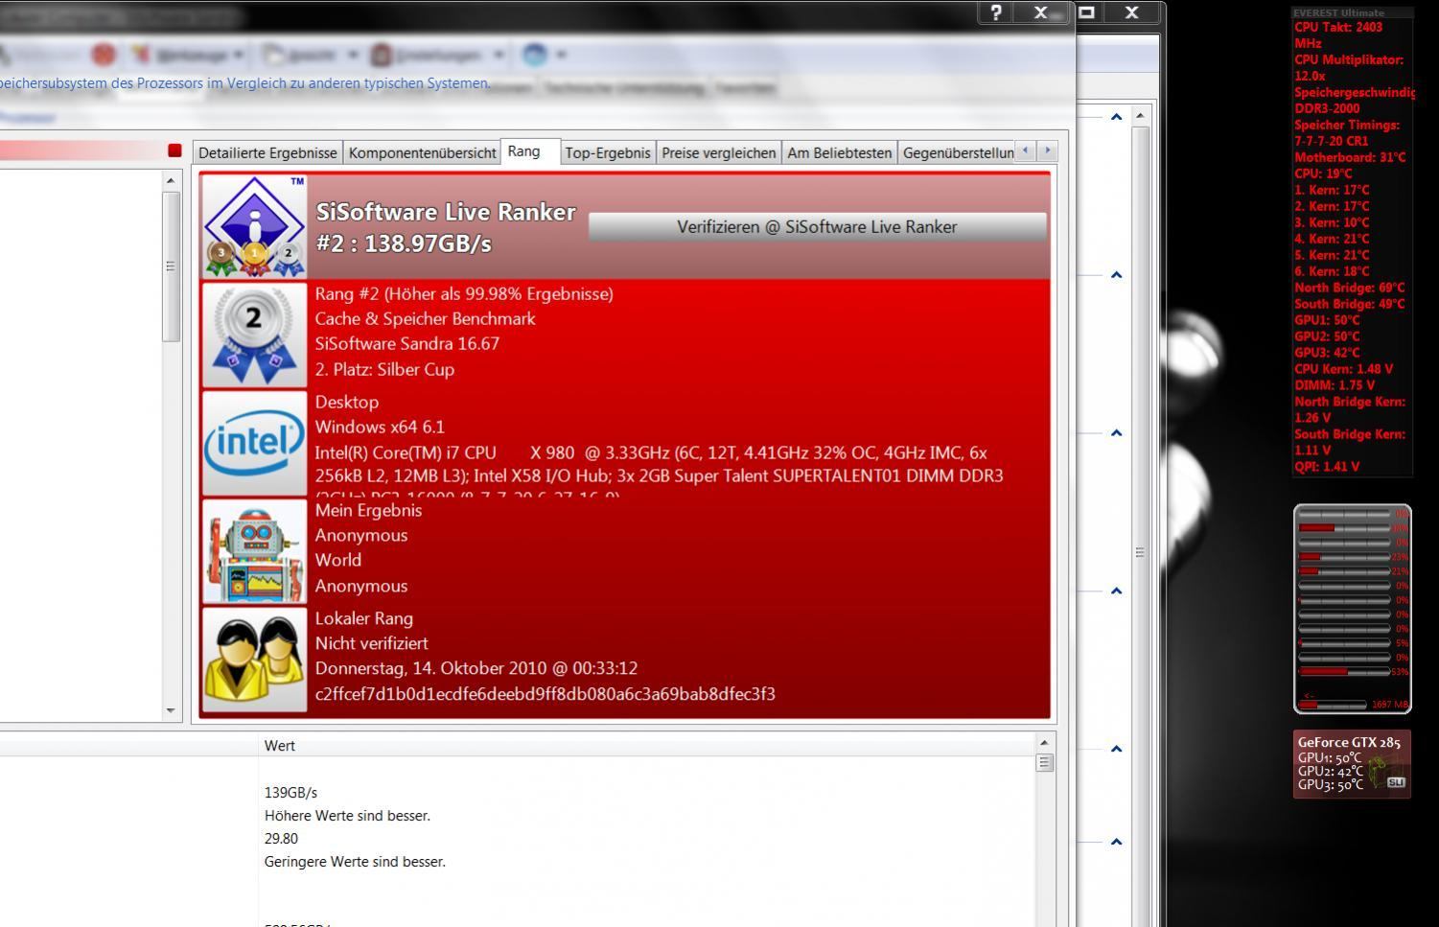This screenshot has width=1439, height=927.
Task: Collapse bottommost chevron section in back window
Action: point(1116,842)
